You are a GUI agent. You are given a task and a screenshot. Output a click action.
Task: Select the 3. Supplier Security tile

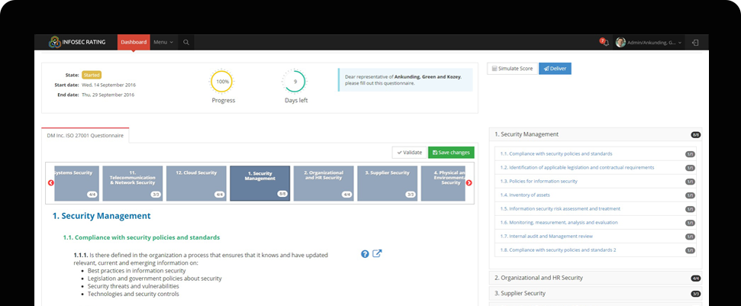(388, 183)
